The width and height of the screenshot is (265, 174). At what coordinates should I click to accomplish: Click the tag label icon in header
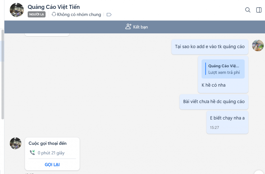click(x=109, y=15)
